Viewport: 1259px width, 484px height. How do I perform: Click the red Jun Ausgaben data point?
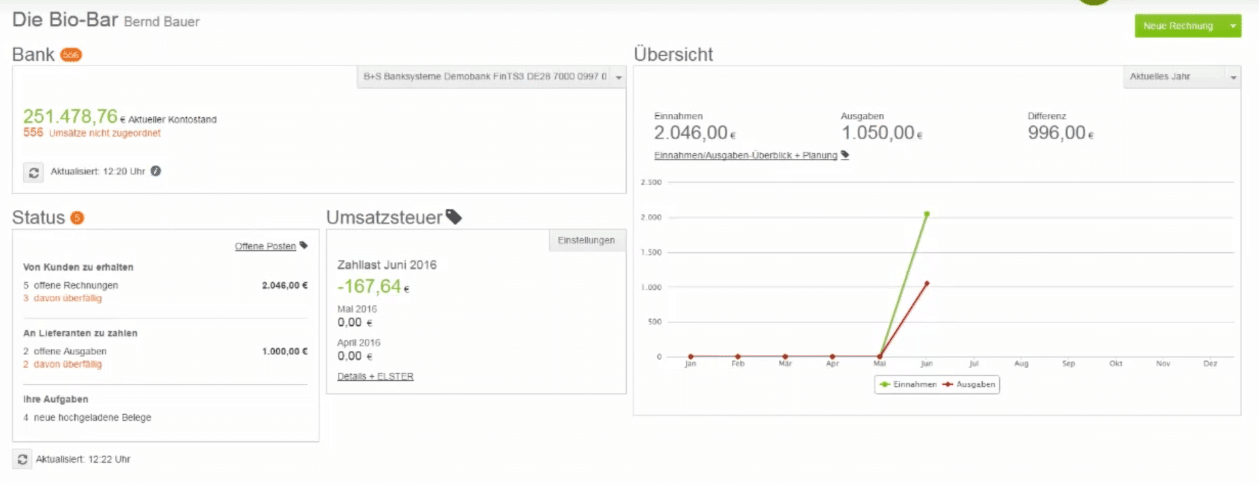tap(927, 284)
